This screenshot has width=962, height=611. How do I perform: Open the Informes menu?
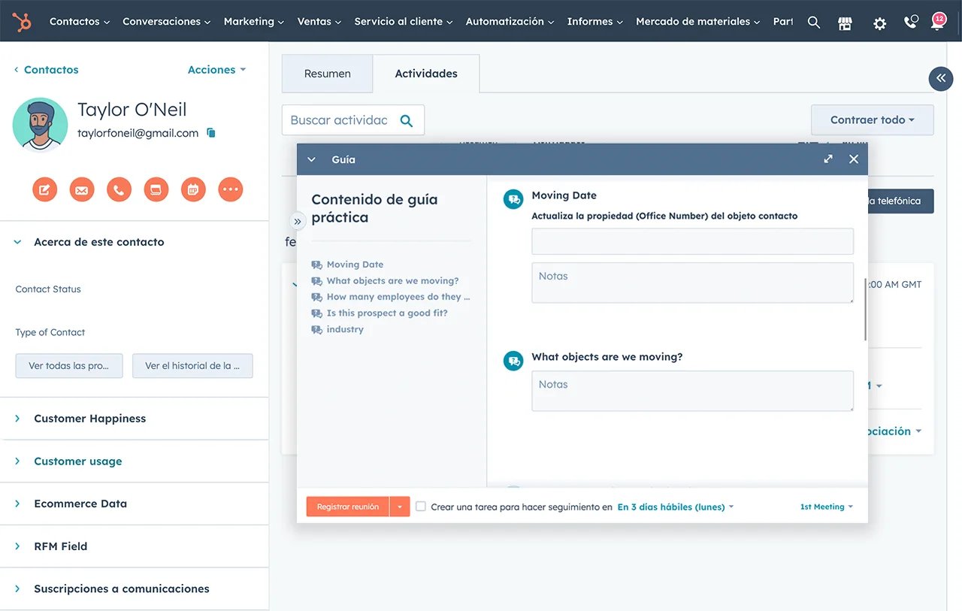point(595,22)
